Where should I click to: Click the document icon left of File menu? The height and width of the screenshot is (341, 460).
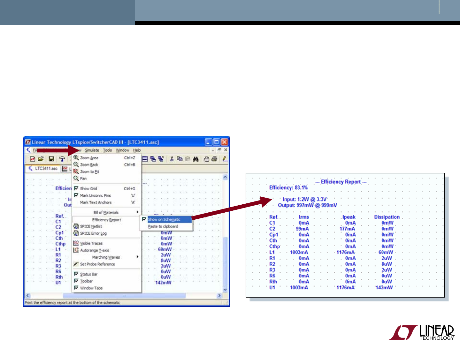click(28, 150)
